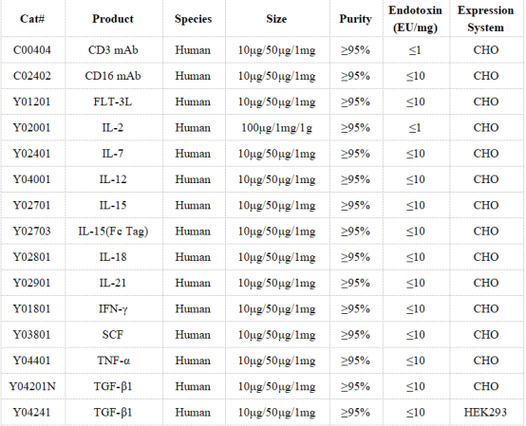Screen dimensions: 526x426
Task: Select catalog number Y04241
Action: pyautogui.click(x=32, y=413)
